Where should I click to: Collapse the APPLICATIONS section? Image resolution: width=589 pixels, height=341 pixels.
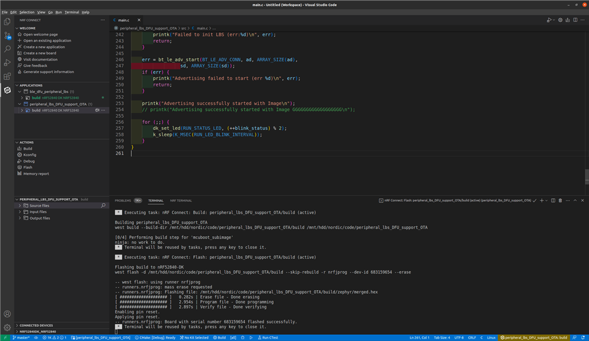pyautogui.click(x=17, y=85)
